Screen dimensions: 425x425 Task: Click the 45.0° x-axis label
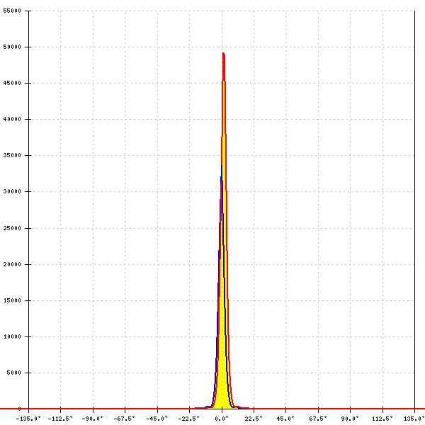coord(285,419)
